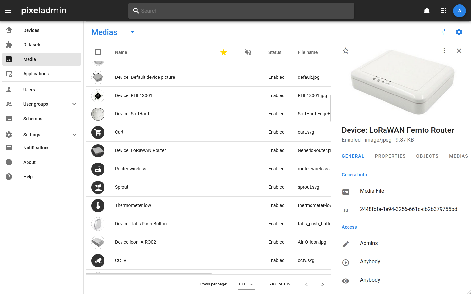Click the muted speaker column icon
Screen dimensions: 471x294
pyautogui.click(x=248, y=52)
